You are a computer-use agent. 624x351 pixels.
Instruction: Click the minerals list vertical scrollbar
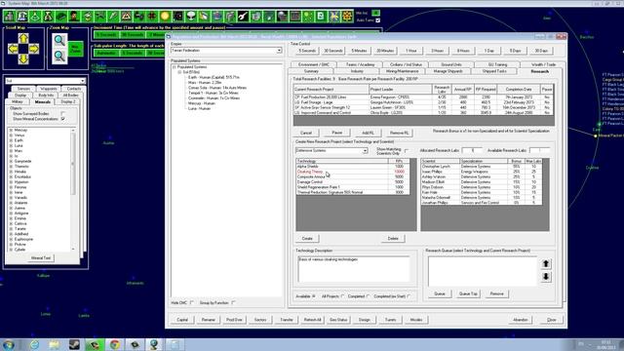73,189
